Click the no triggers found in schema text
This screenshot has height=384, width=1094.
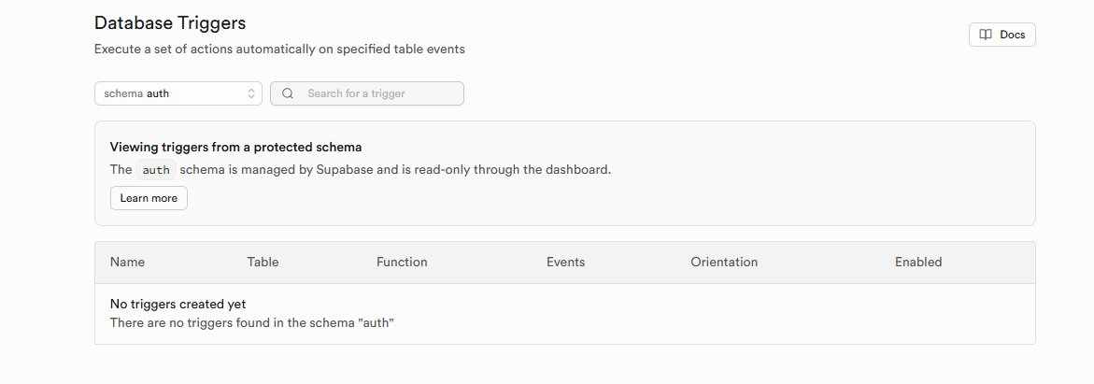coord(252,323)
